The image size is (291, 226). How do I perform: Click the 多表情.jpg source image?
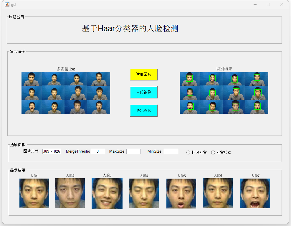pos(66,93)
